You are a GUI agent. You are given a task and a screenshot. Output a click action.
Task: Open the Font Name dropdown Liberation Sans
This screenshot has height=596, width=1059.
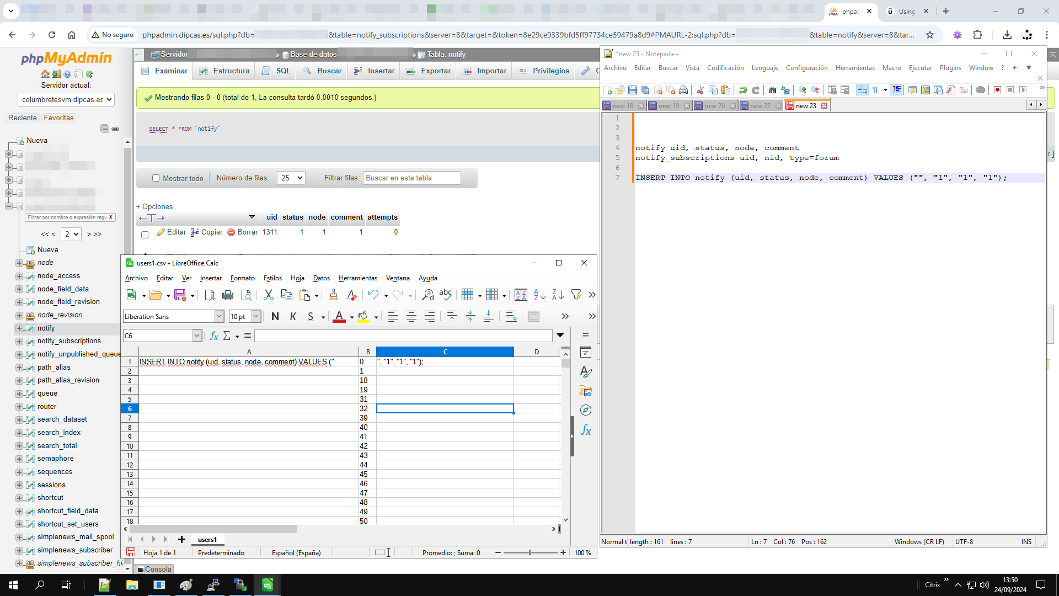219,316
